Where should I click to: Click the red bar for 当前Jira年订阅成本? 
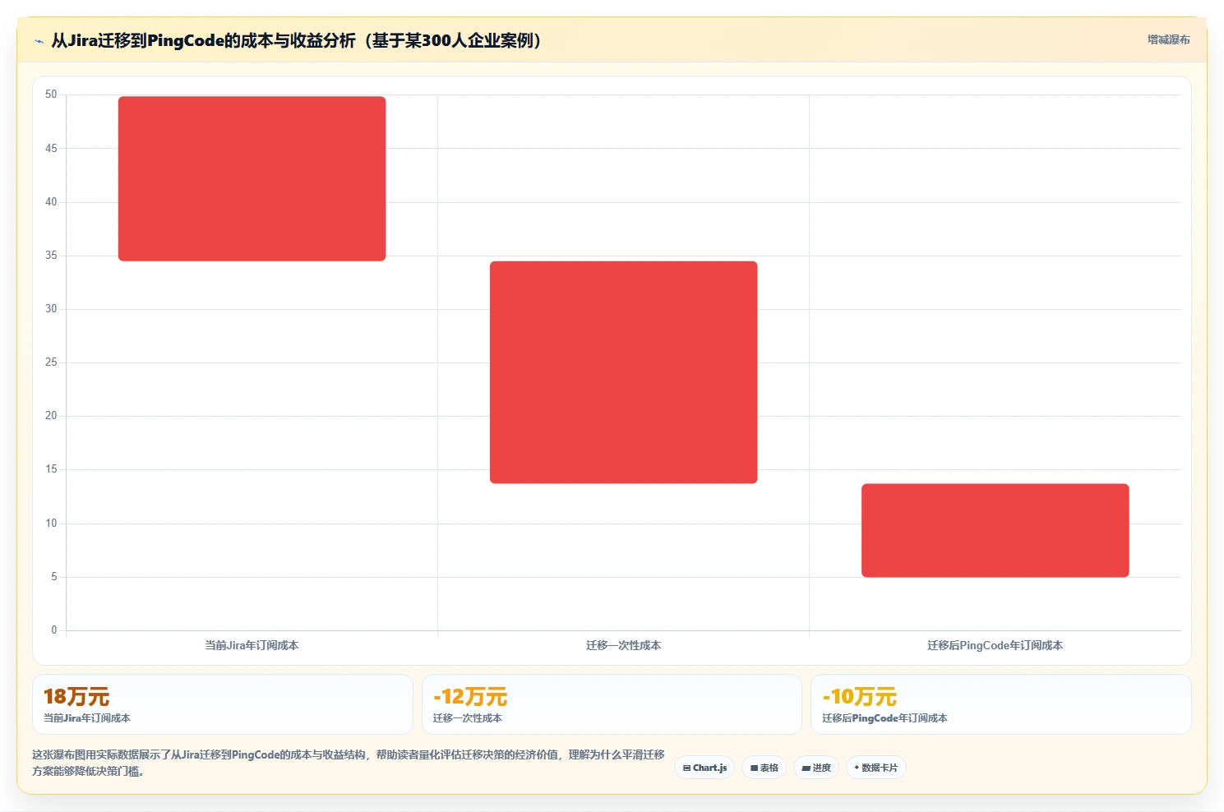252,178
